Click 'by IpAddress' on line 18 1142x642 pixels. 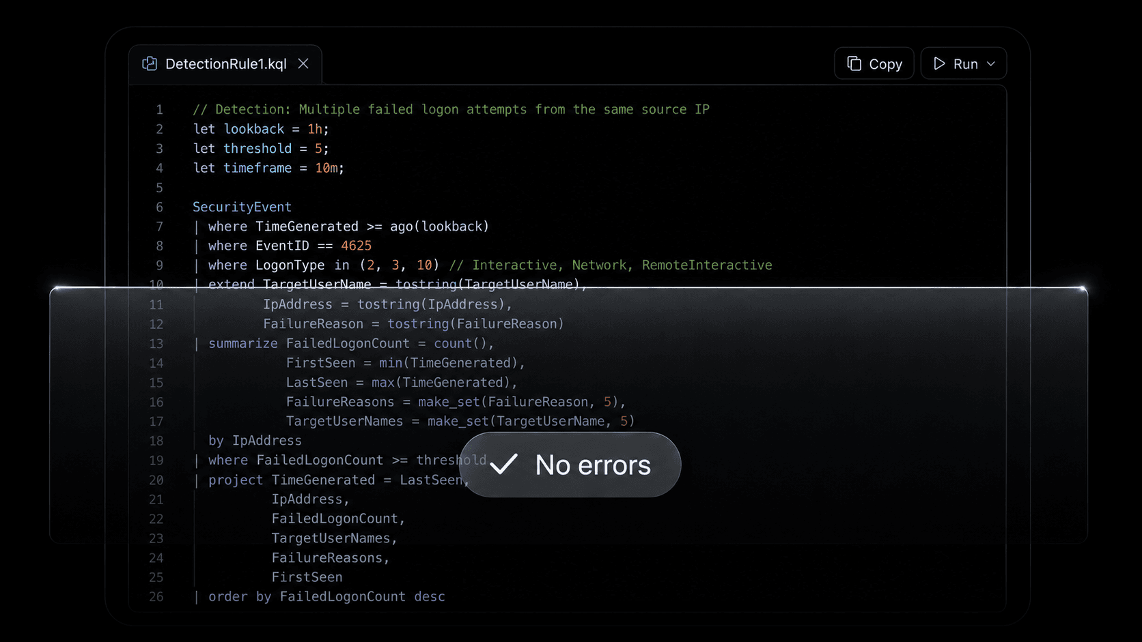255,441
